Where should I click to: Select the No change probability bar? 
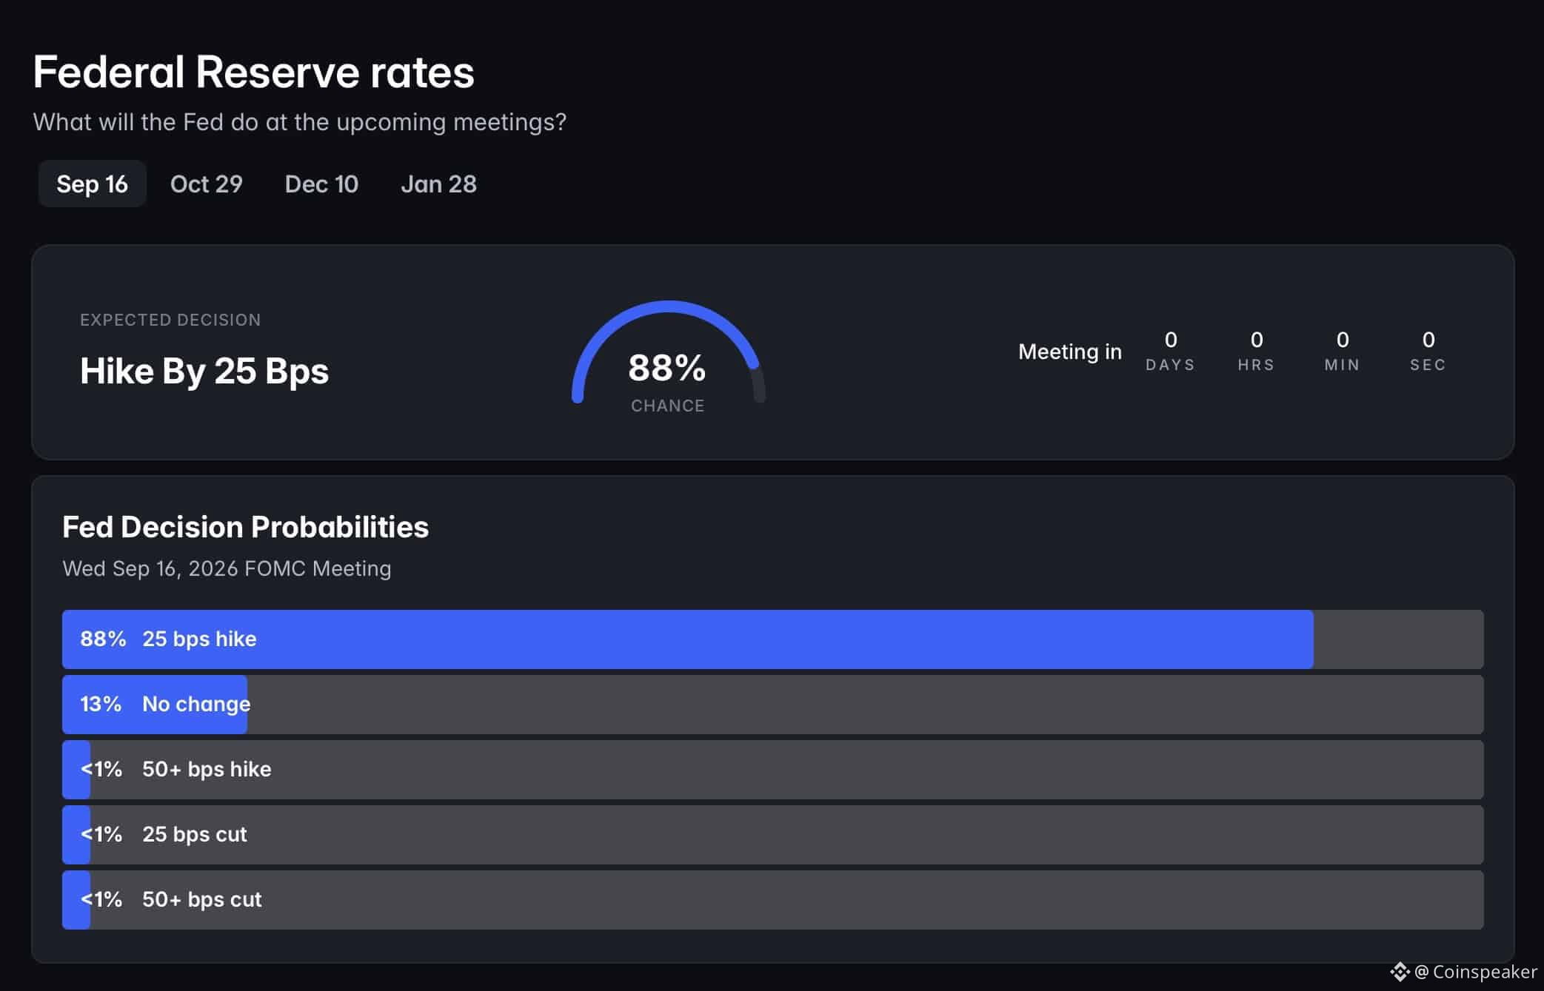pyautogui.click(x=773, y=705)
